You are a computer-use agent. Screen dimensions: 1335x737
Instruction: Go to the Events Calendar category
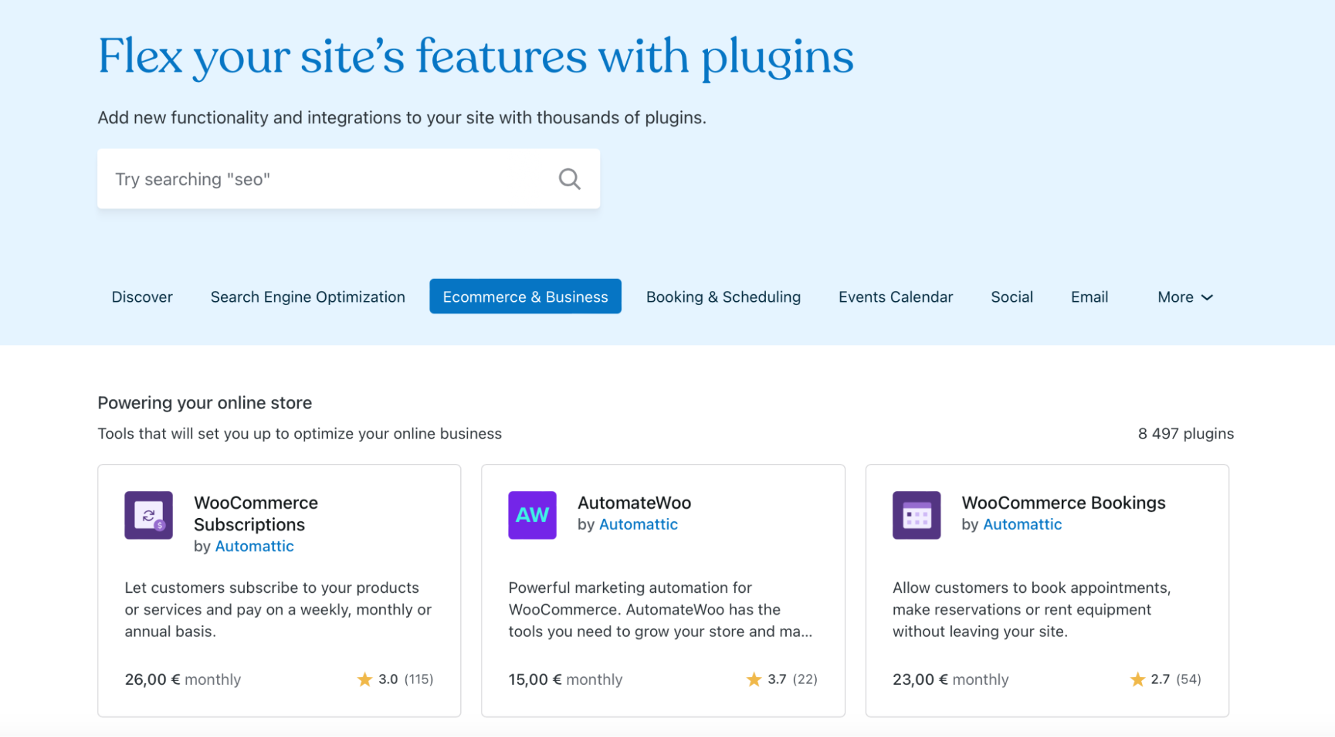tap(896, 296)
